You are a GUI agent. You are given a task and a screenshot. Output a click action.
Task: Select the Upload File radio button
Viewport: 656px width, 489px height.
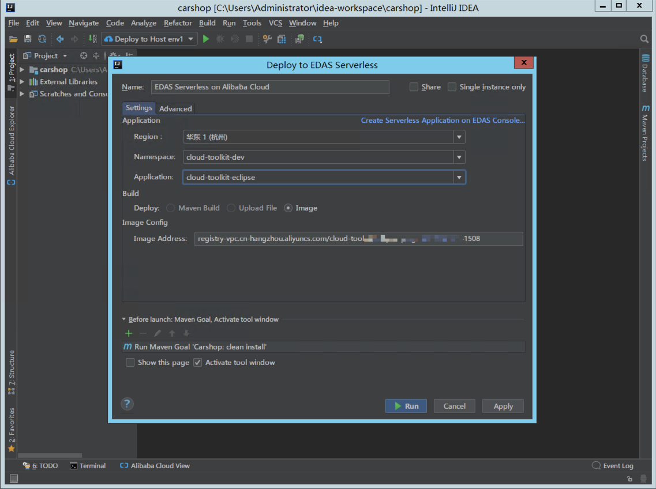coord(231,208)
